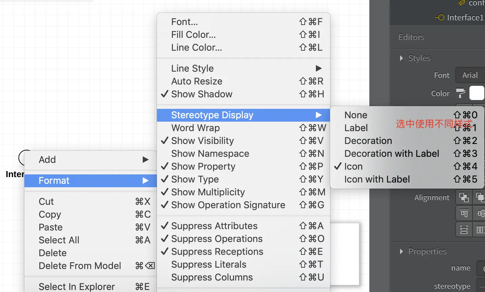Viewport: 485px width, 292px height.
Task: Select Word Wrap from Format menu
Action: pos(195,128)
